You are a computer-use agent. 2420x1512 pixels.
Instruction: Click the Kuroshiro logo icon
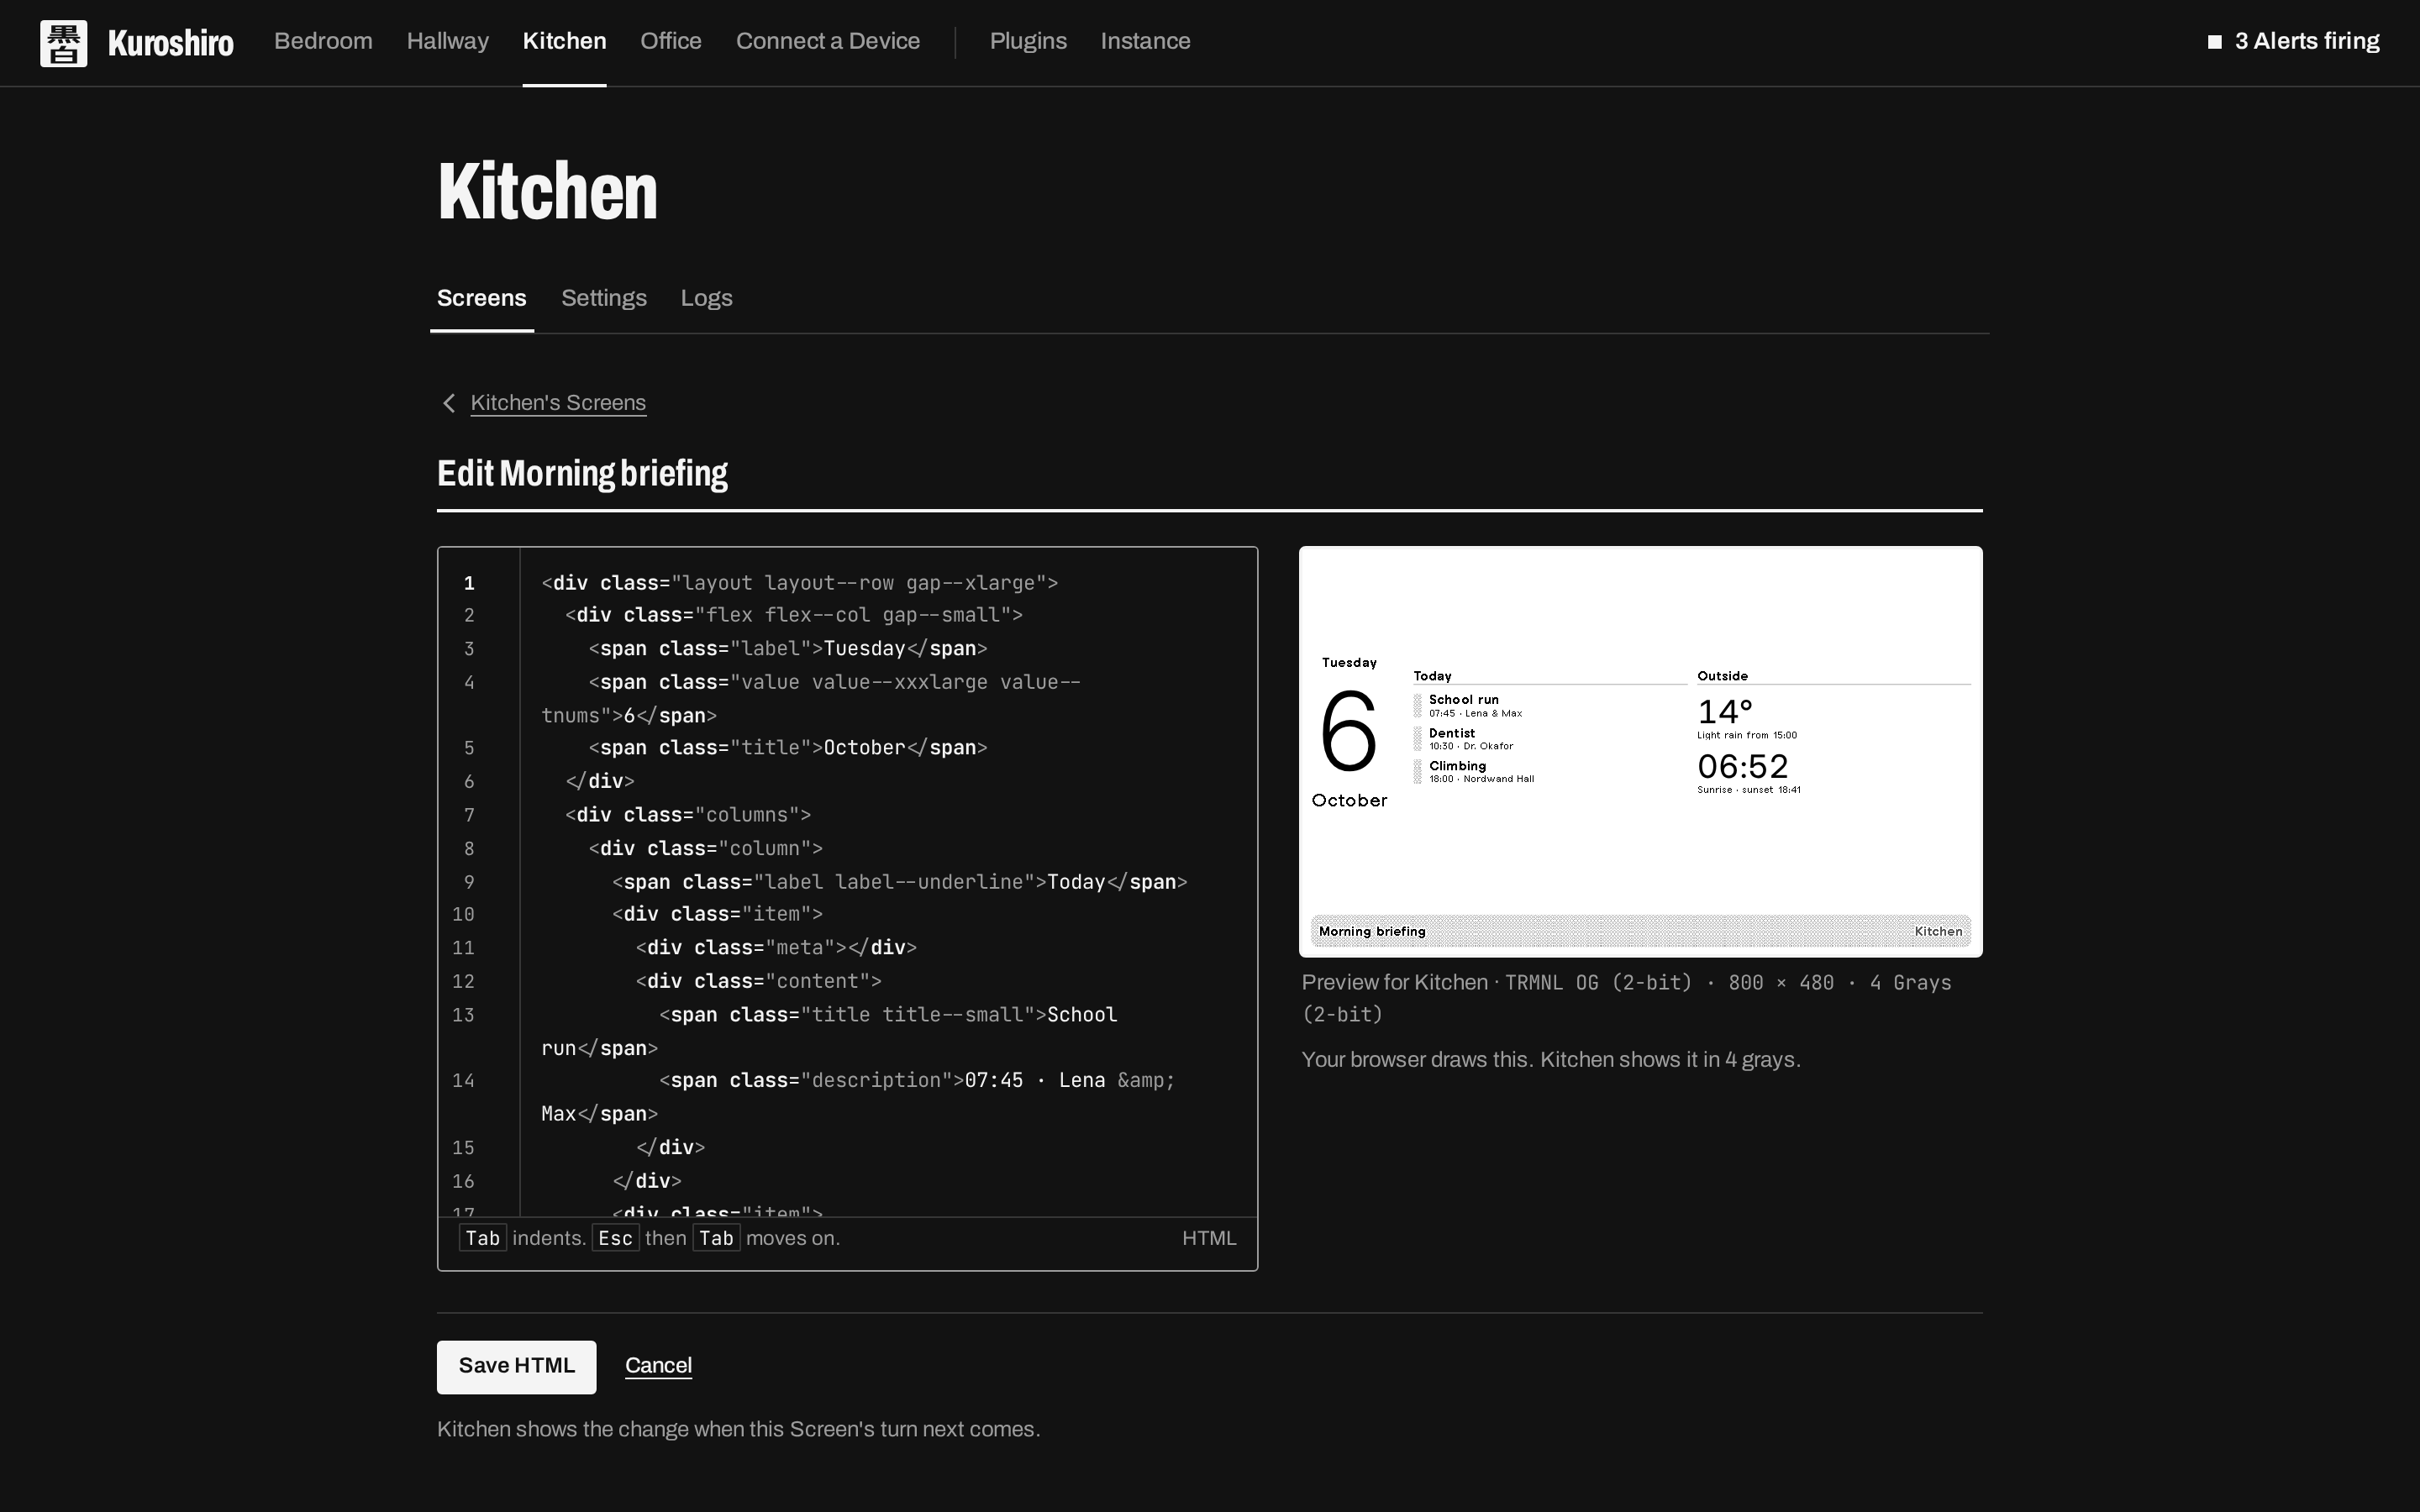pos(63,43)
